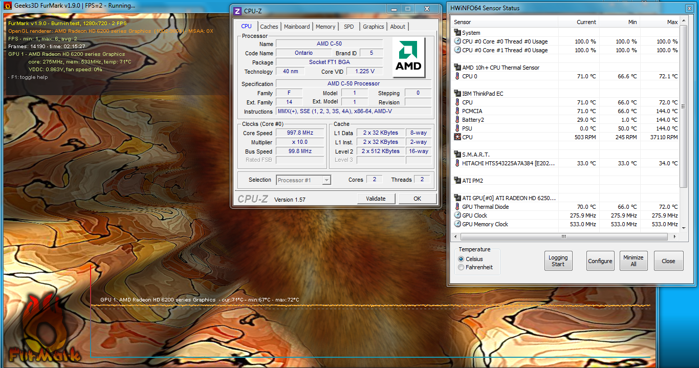This screenshot has width=699, height=368.
Task: Click the "40 nm" Technology field
Action: tap(290, 72)
